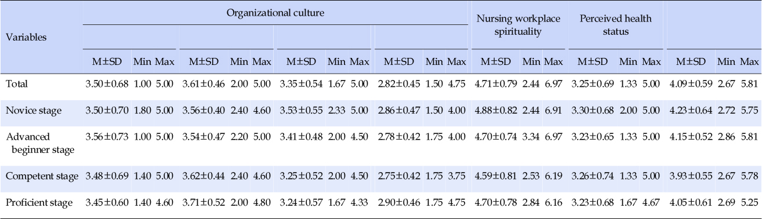The height and width of the screenshot is (219, 762).
Task: Select the cell showing 4.71±0.79
Action: pos(495,83)
